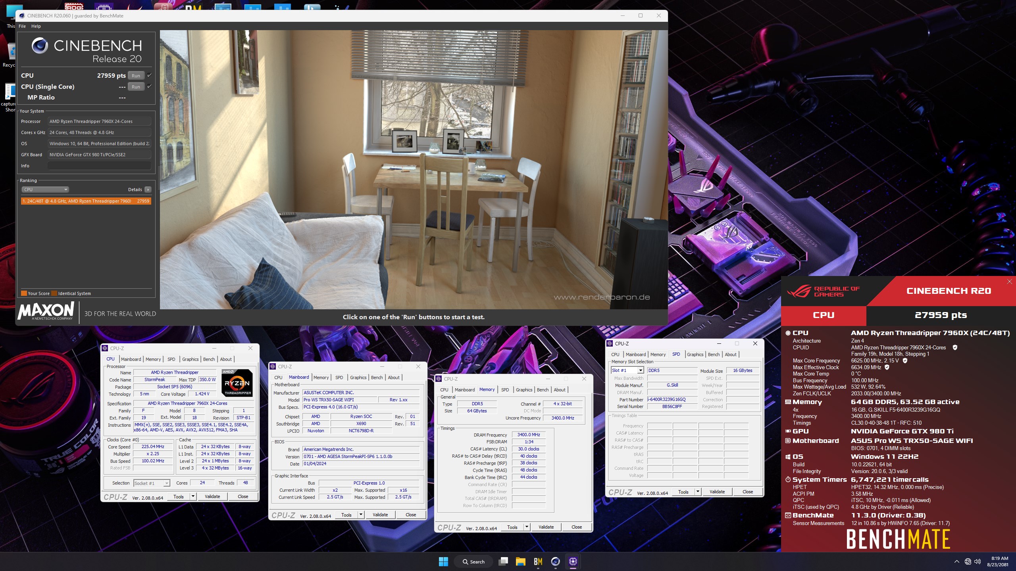Switch to Cinebench via taskbar icon
This screenshot has width=1016, height=571.
tap(556, 561)
